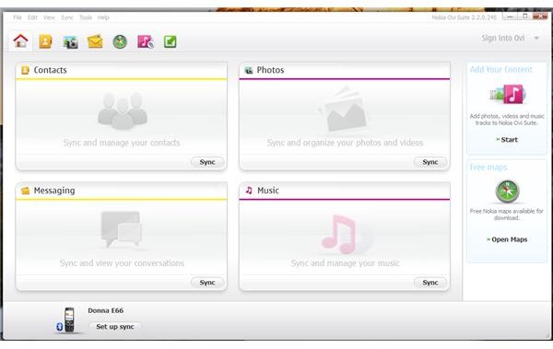Open the Home view icon
The height and width of the screenshot is (349, 553).
coord(21,41)
